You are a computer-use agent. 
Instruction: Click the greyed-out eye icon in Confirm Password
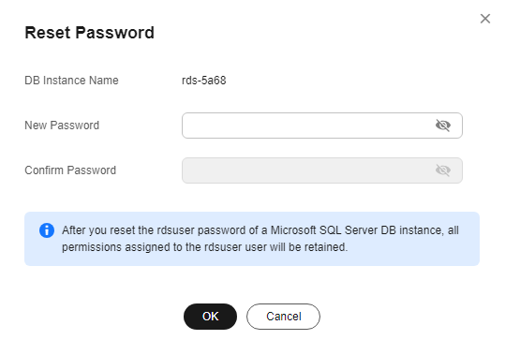coord(443,170)
